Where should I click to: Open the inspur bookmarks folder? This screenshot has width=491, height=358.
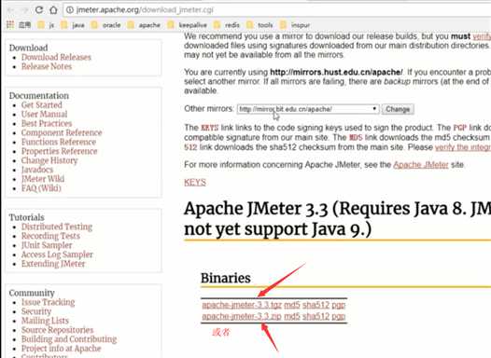[295, 25]
